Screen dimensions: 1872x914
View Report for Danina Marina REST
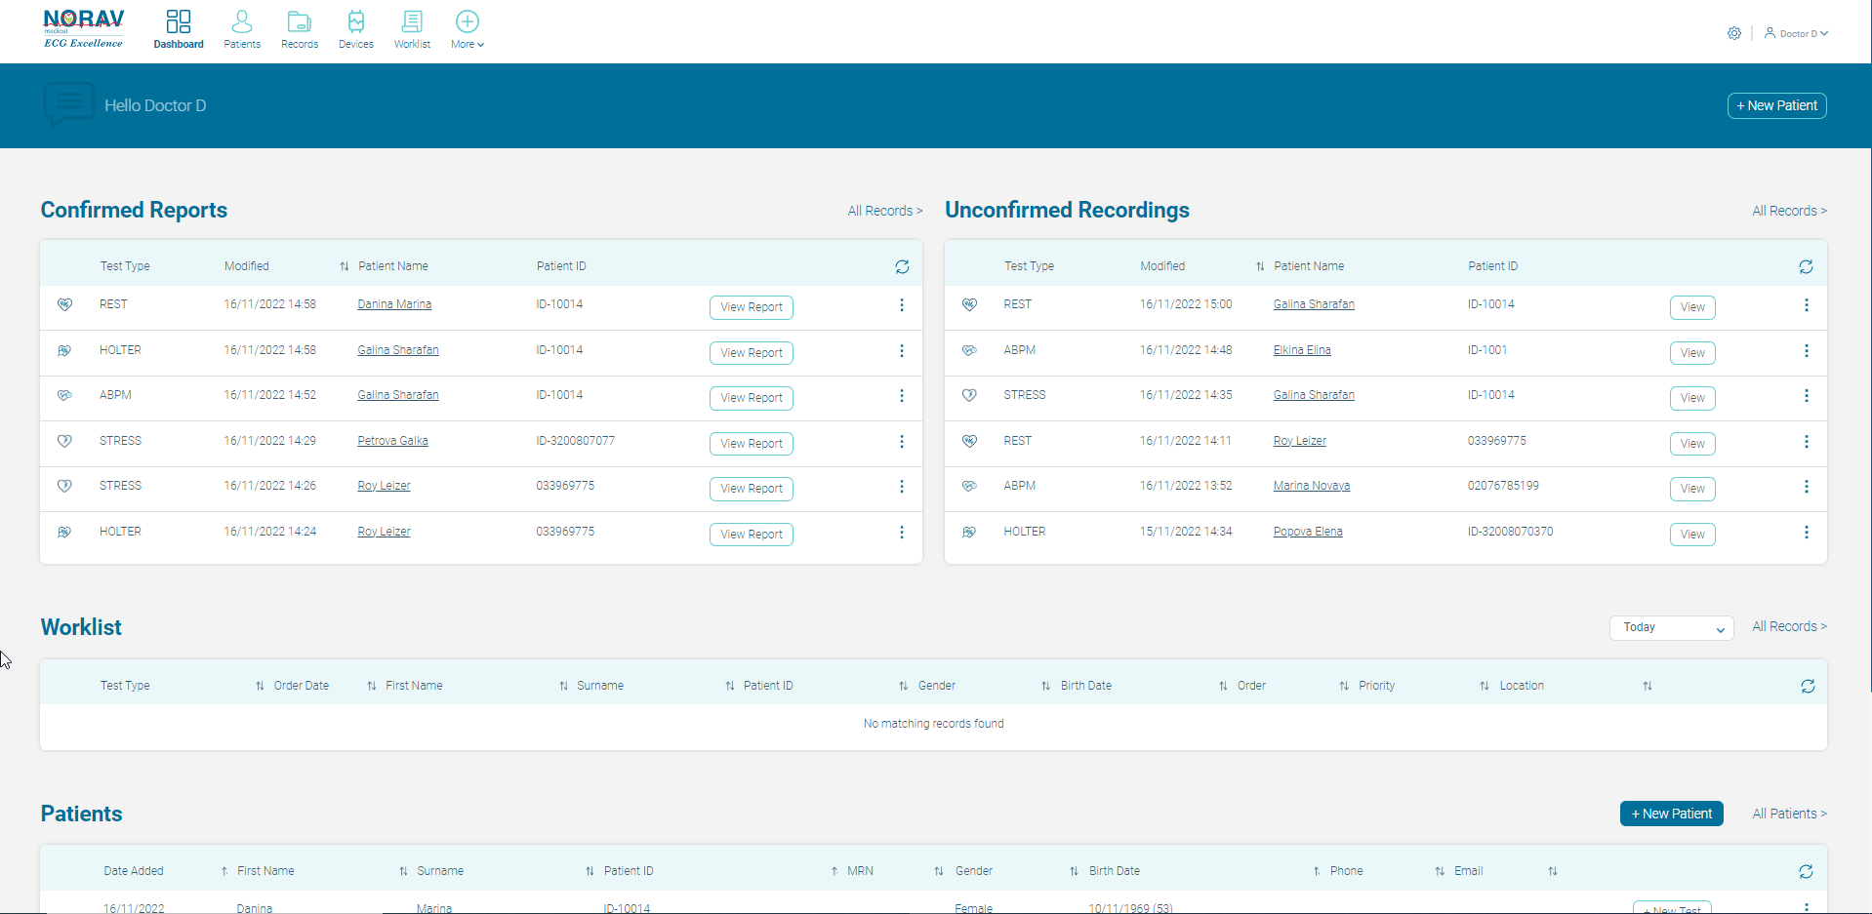tap(751, 307)
